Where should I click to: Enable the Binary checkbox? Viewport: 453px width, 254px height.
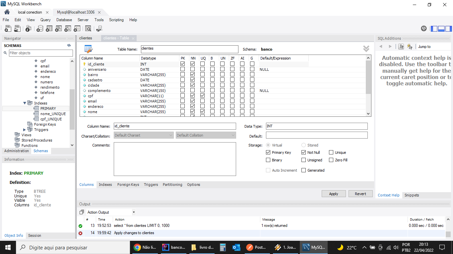[x=268, y=160]
